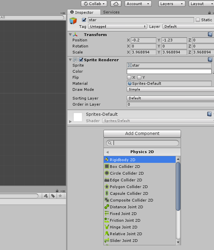Image resolution: width=214 pixels, height=250 pixels.
Task: Select Circle Collider 2D component
Action: 140,173
